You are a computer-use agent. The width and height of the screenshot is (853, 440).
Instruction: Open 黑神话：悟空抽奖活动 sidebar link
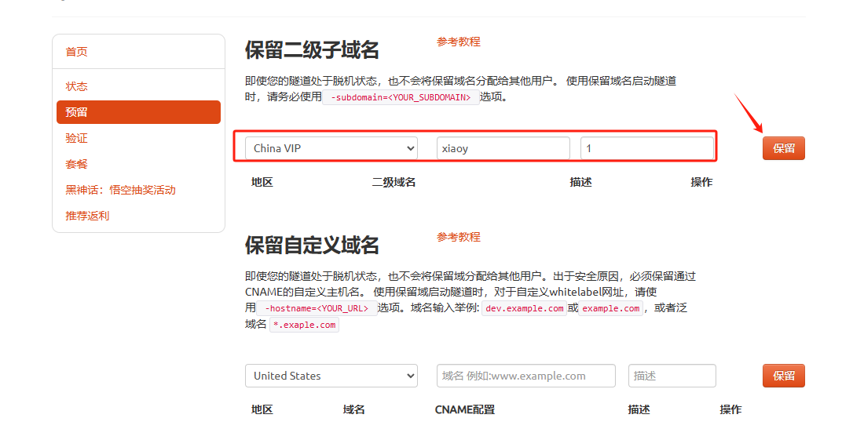click(x=120, y=190)
